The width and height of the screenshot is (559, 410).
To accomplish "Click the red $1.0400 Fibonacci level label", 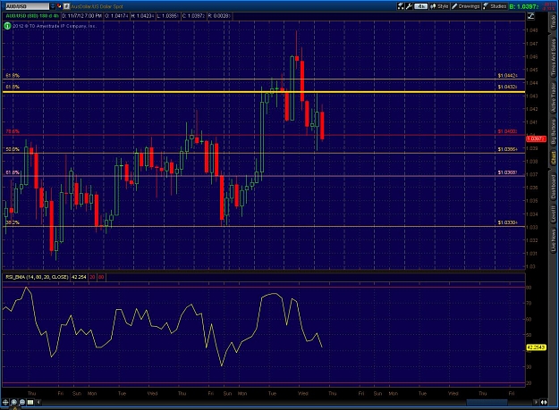I will [x=508, y=131].
